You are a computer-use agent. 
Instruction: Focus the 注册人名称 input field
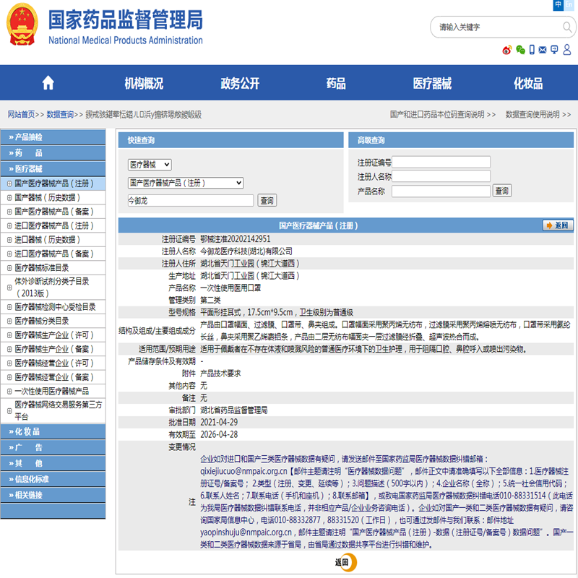(441, 176)
